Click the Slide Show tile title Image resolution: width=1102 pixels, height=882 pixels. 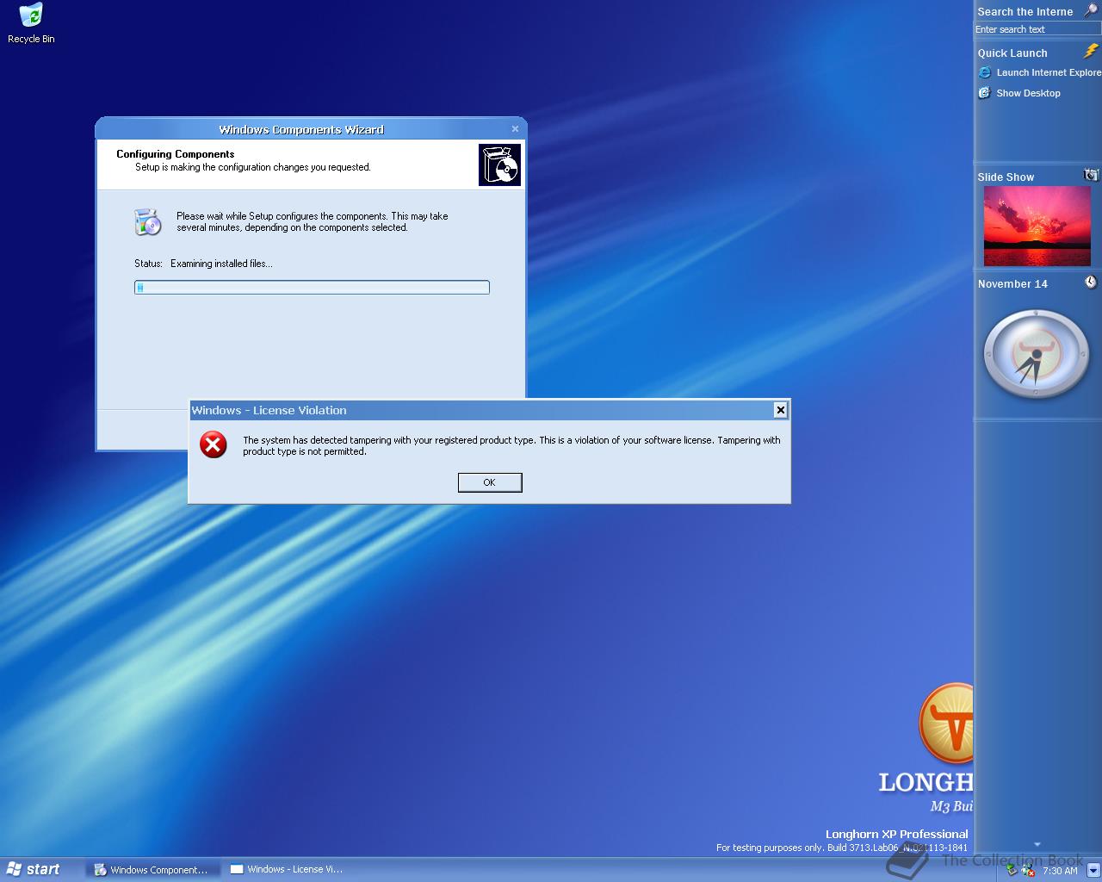1006,177
